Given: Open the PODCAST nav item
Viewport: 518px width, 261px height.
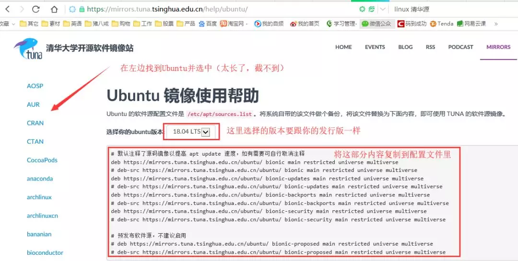Looking at the screenshot, I should coord(461,47).
